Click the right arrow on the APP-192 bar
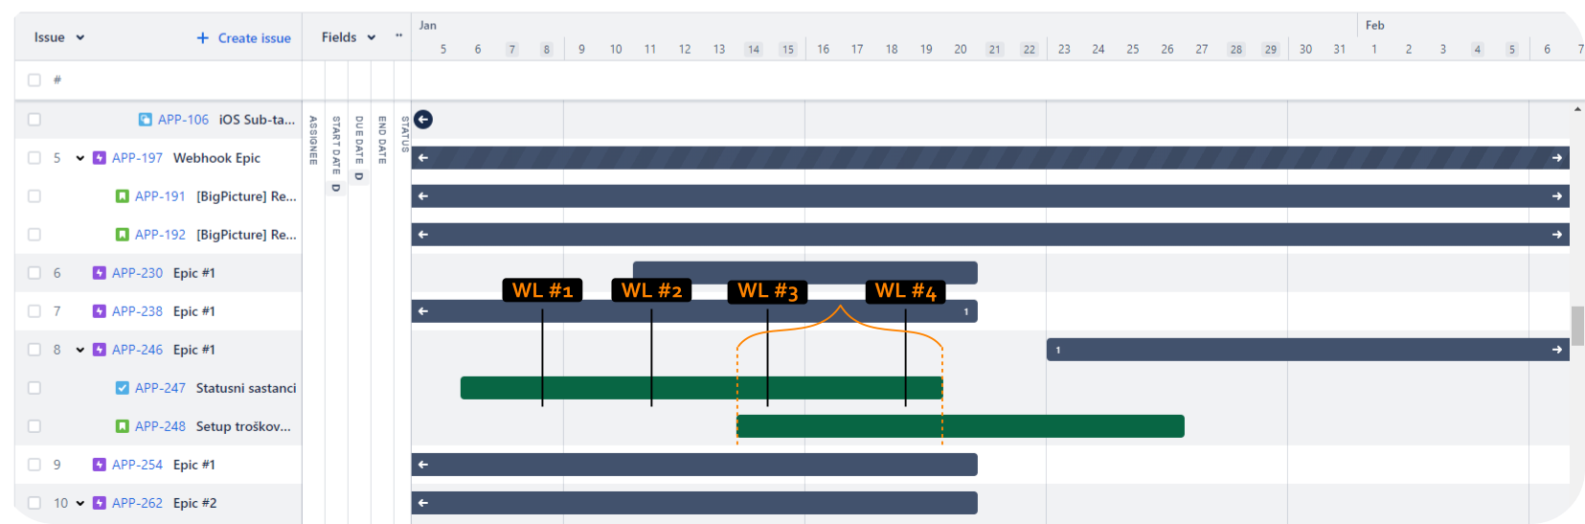The image size is (1585, 524). click(x=1557, y=235)
